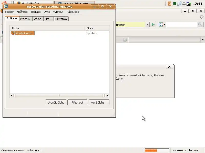
Task: Close the Firefox tab with the X icon
Action: (x=125, y=40)
